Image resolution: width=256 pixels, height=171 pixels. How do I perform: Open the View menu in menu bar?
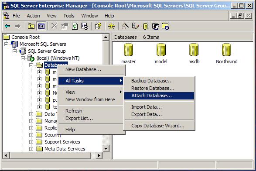point(51,16)
